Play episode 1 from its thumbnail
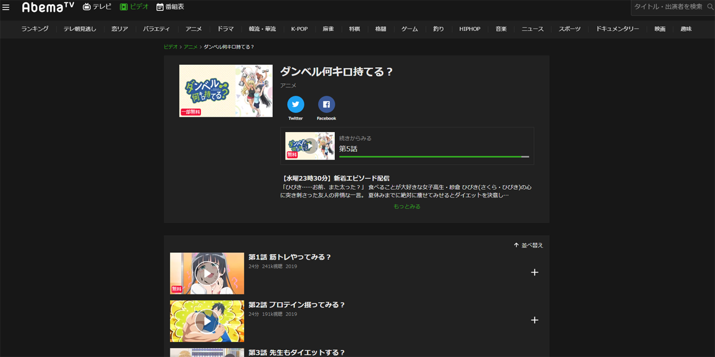Viewport: 715px width, 357px height. click(x=207, y=273)
